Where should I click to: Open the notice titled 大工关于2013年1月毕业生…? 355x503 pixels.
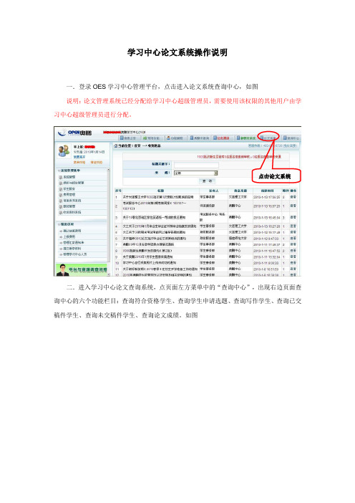click(x=159, y=226)
